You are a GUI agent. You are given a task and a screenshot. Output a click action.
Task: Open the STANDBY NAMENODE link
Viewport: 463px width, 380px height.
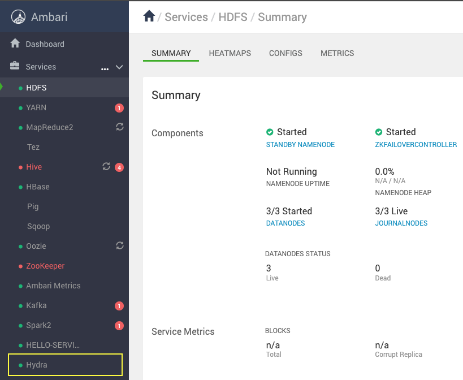(x=300, y=145)
